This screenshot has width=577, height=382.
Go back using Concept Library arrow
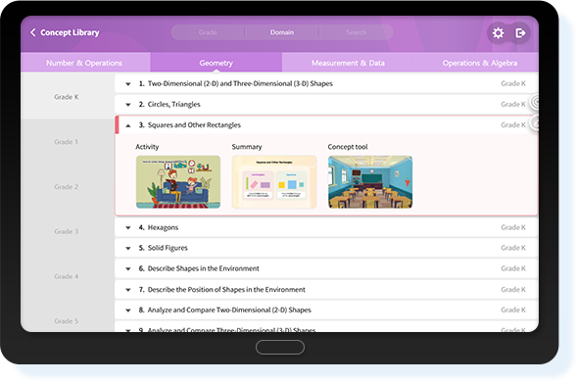[32, 32]
